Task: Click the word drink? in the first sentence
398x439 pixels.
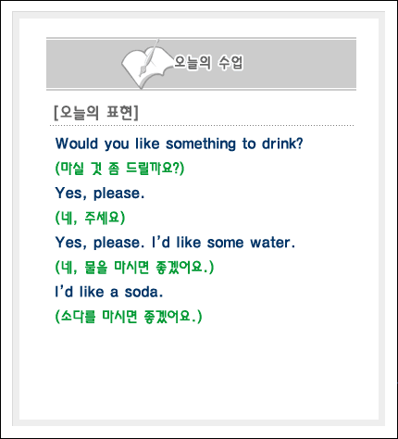Action: [x=282, y=144]
